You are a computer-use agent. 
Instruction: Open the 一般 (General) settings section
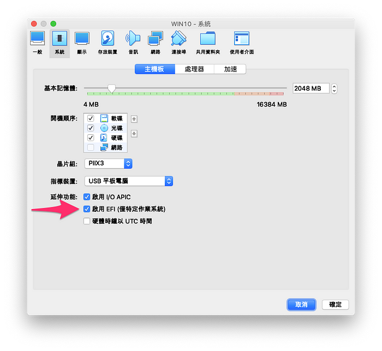point(37,43)
